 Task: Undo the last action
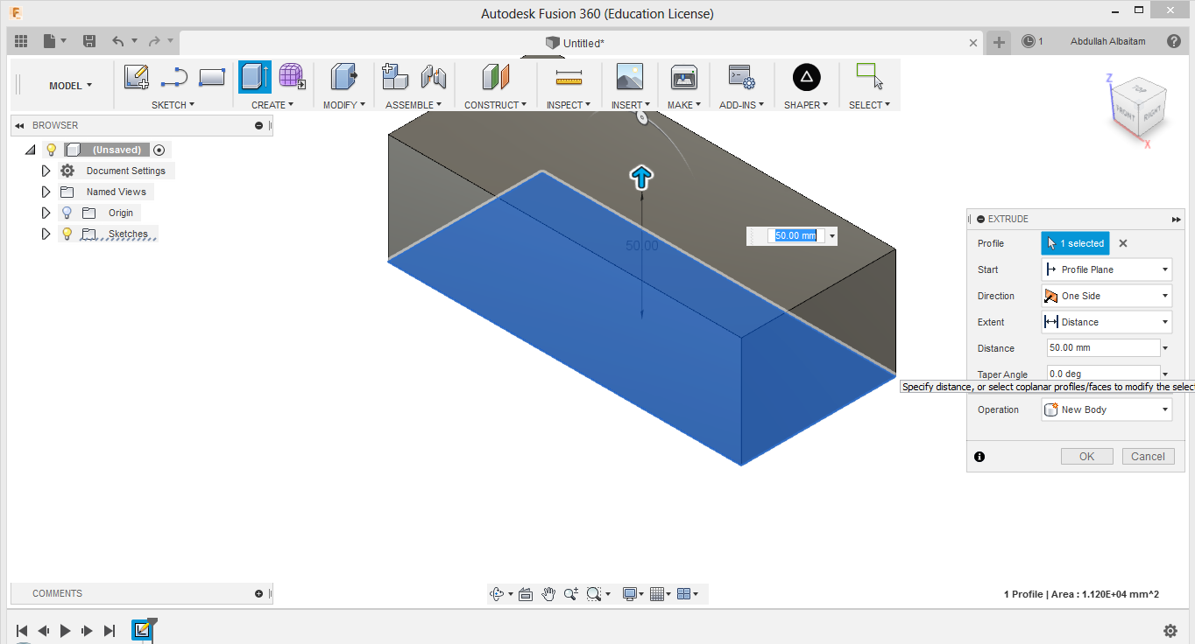[118, 41]
